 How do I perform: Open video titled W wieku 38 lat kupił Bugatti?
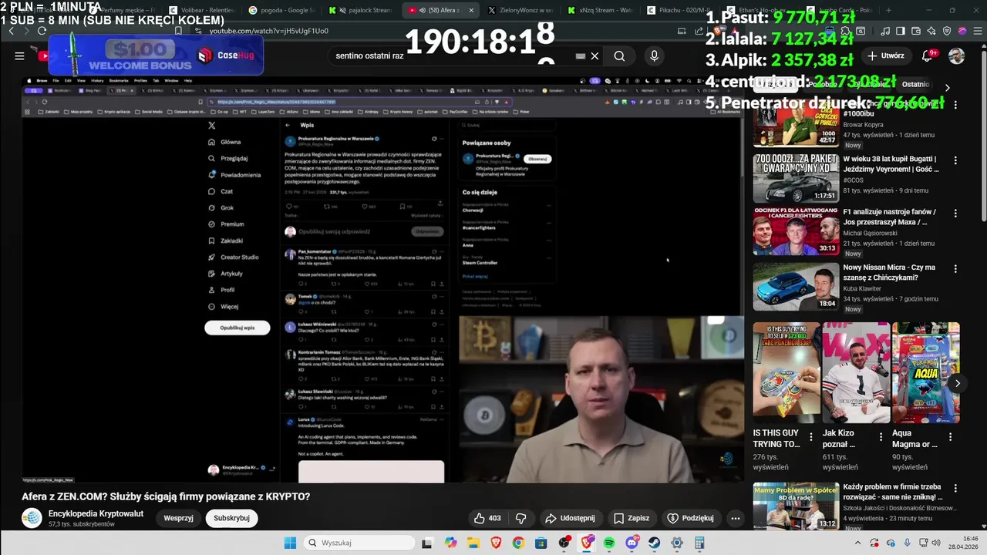[x=891, y=163]
